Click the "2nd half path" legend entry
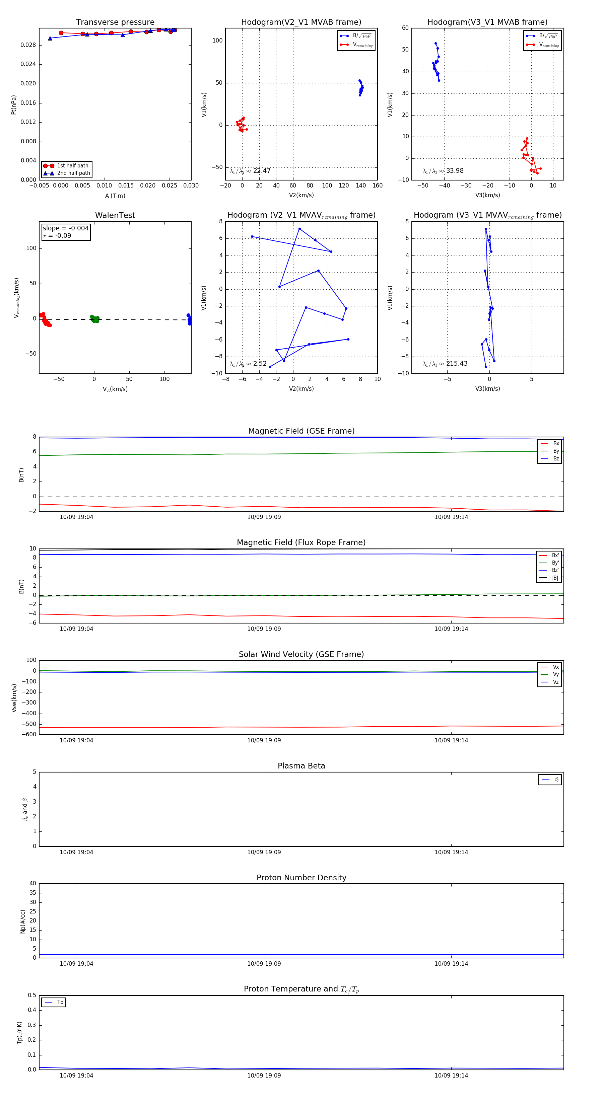The image size is (603, 1105). 67,173
